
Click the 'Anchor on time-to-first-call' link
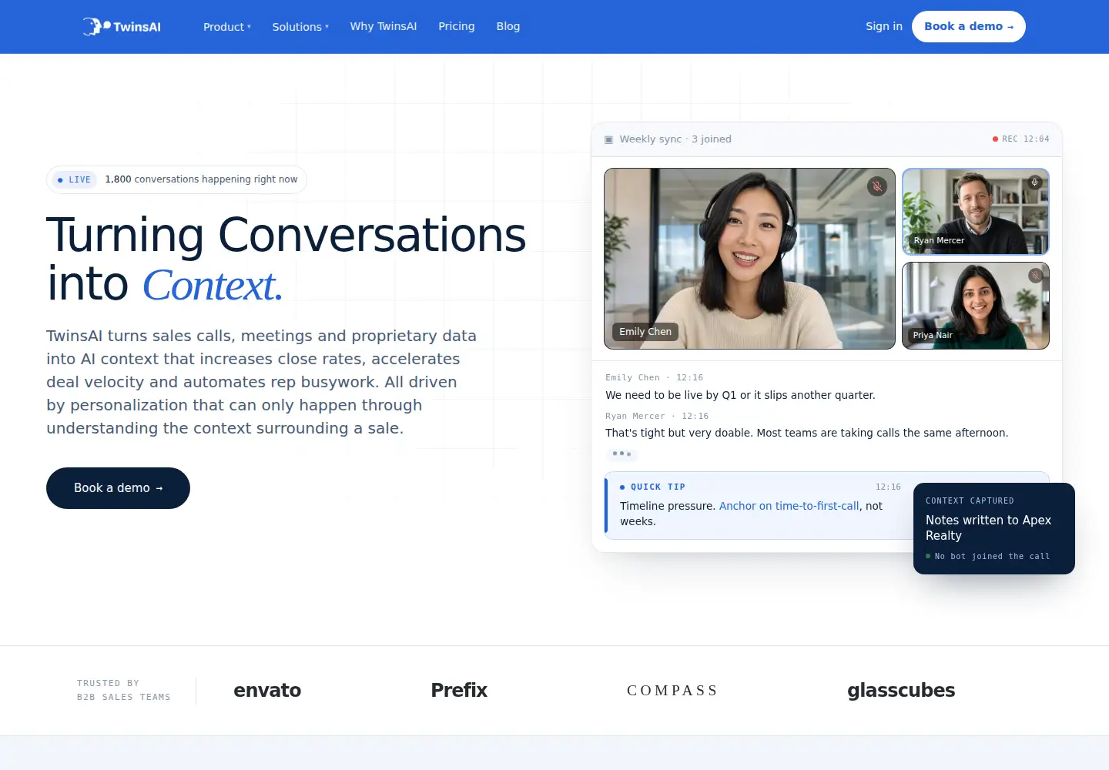tap(789, 506)
